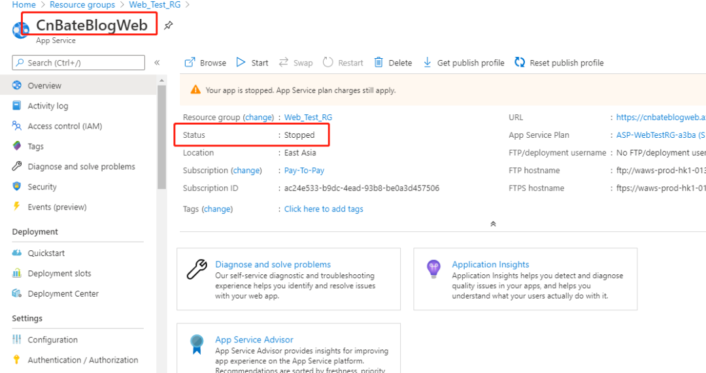The image size is (706, 373).
Task: Open Application Insights card title
Action: click(x=490, y=264)
